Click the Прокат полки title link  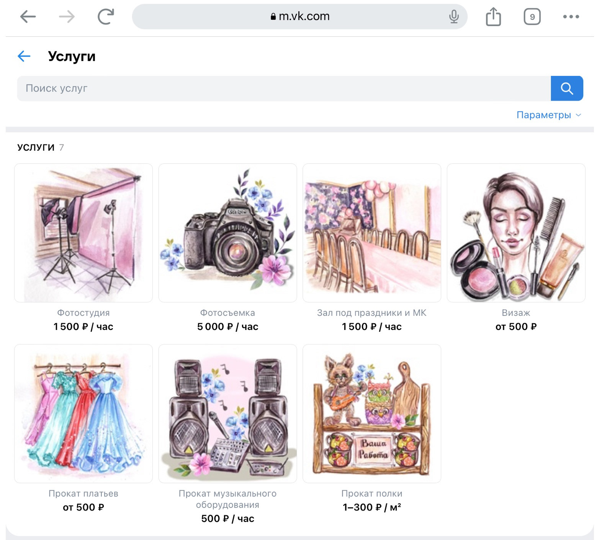coord(372,494)
